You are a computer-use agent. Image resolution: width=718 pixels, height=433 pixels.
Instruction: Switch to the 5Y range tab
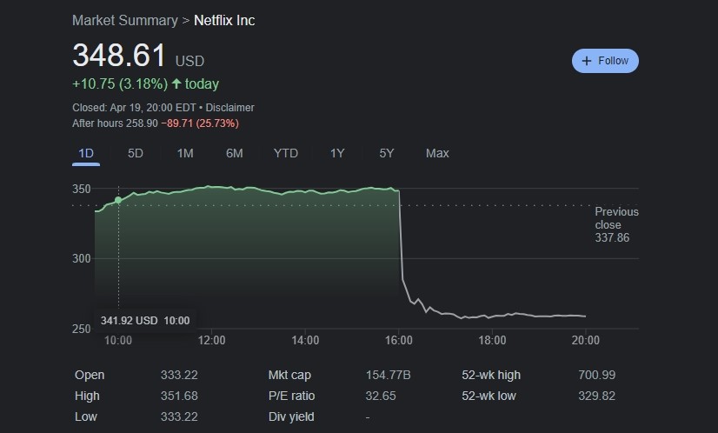pos(387,153)
